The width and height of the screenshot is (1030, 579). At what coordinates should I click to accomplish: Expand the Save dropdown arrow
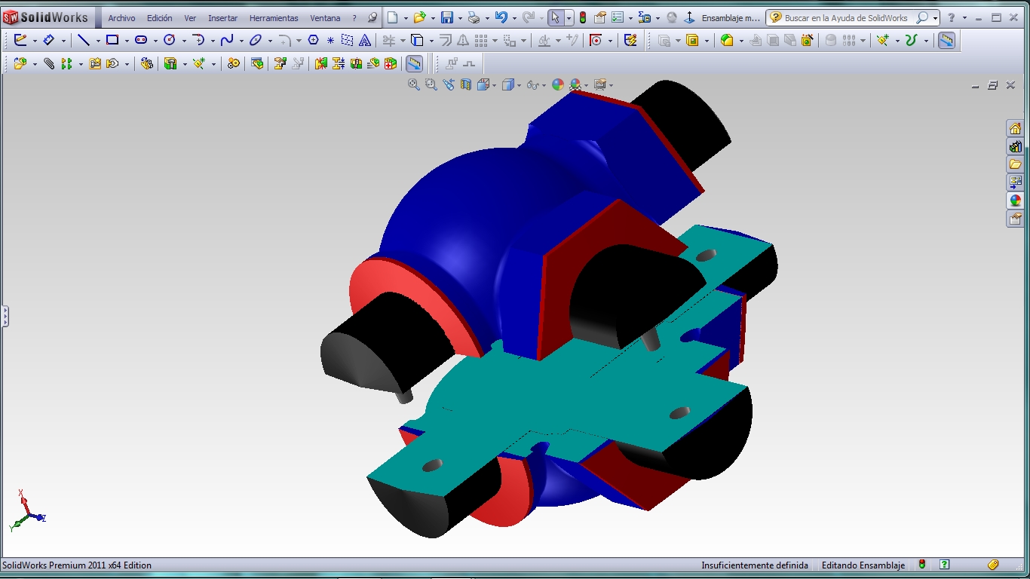pos(459,18)
